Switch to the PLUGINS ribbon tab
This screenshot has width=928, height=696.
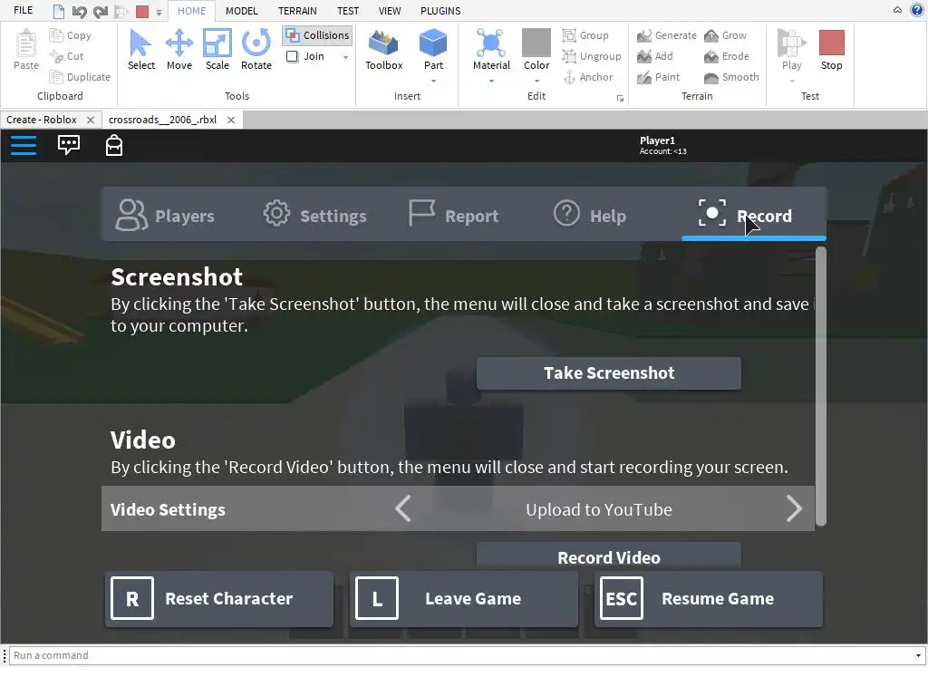coord(440,11)
